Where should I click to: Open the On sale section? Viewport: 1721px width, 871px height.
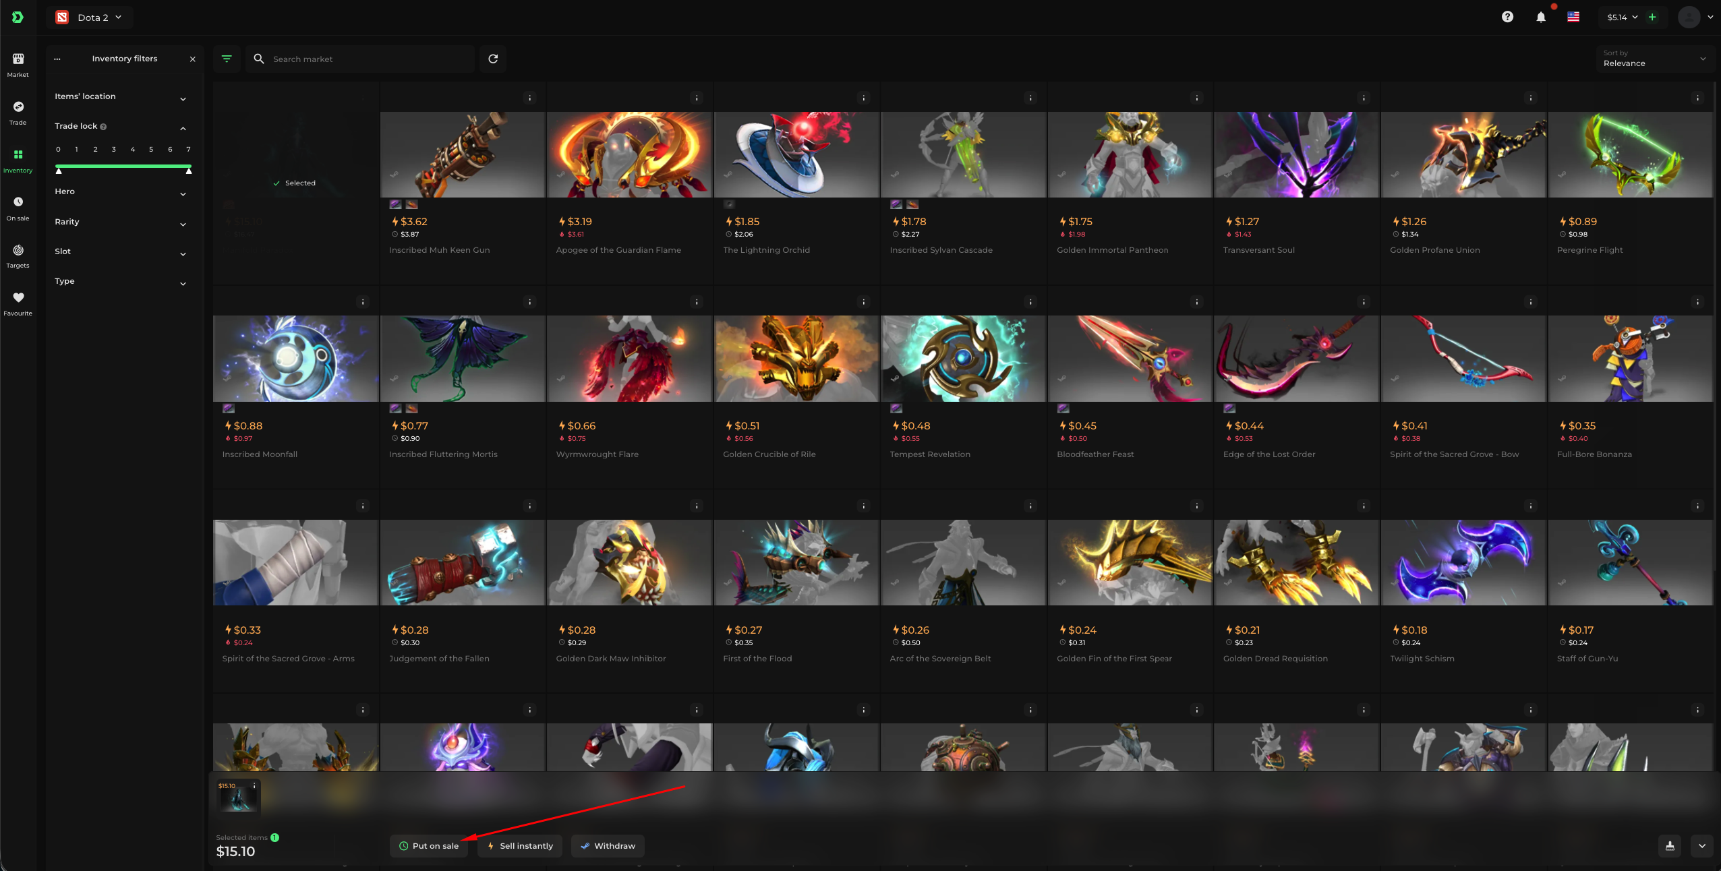click(x=18, y=209)
